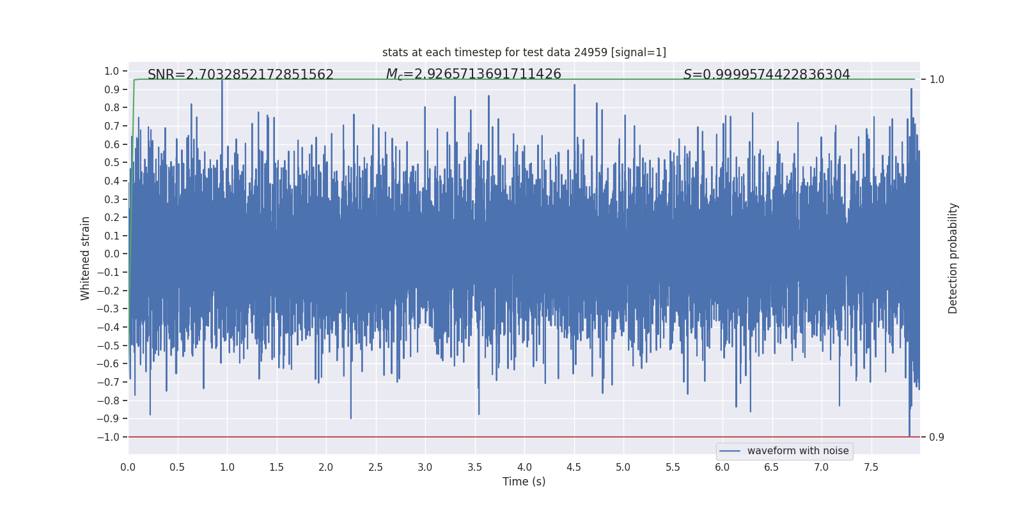Screen dimensions: 1023x511
Task: Click the Whitened strain tick label −0.2
Action: pos(108,291)
